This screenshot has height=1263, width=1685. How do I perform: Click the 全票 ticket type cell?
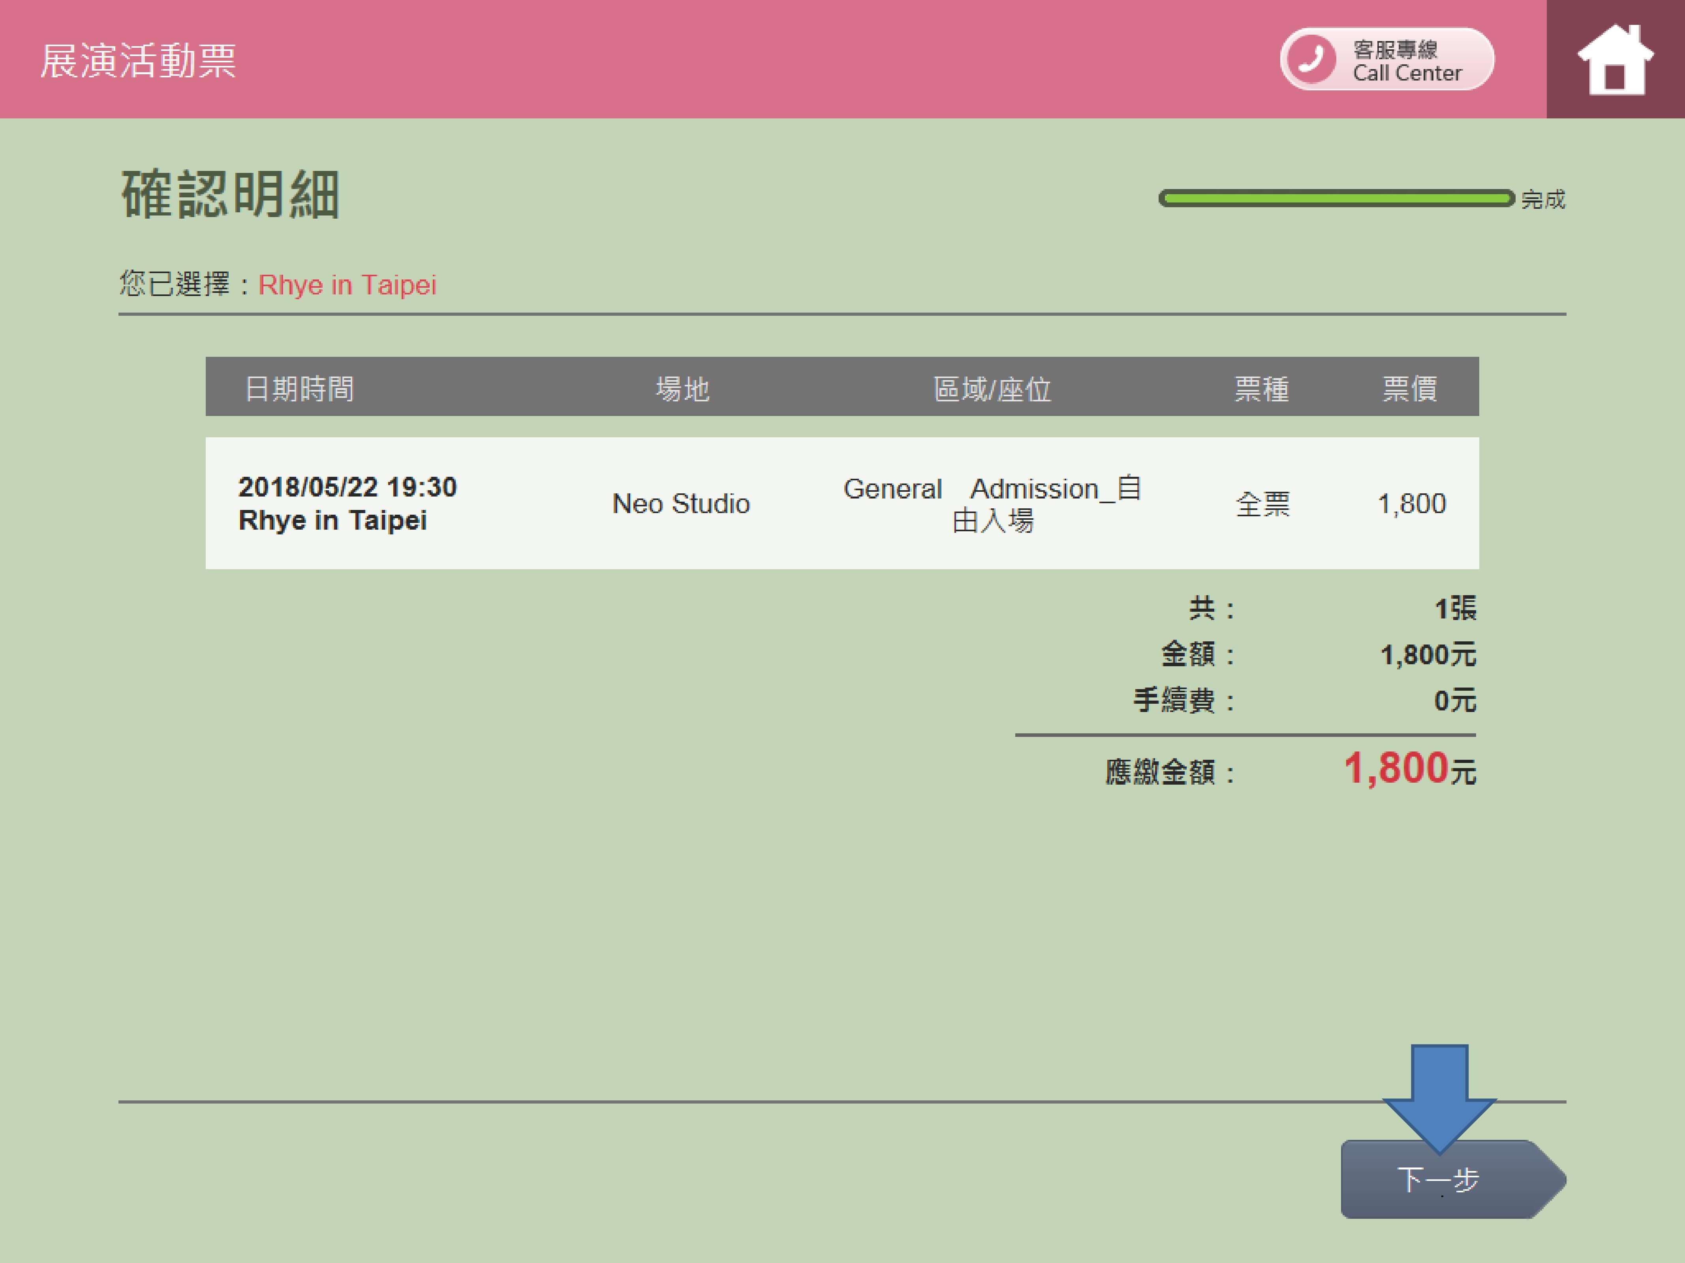pos(1262,503)
